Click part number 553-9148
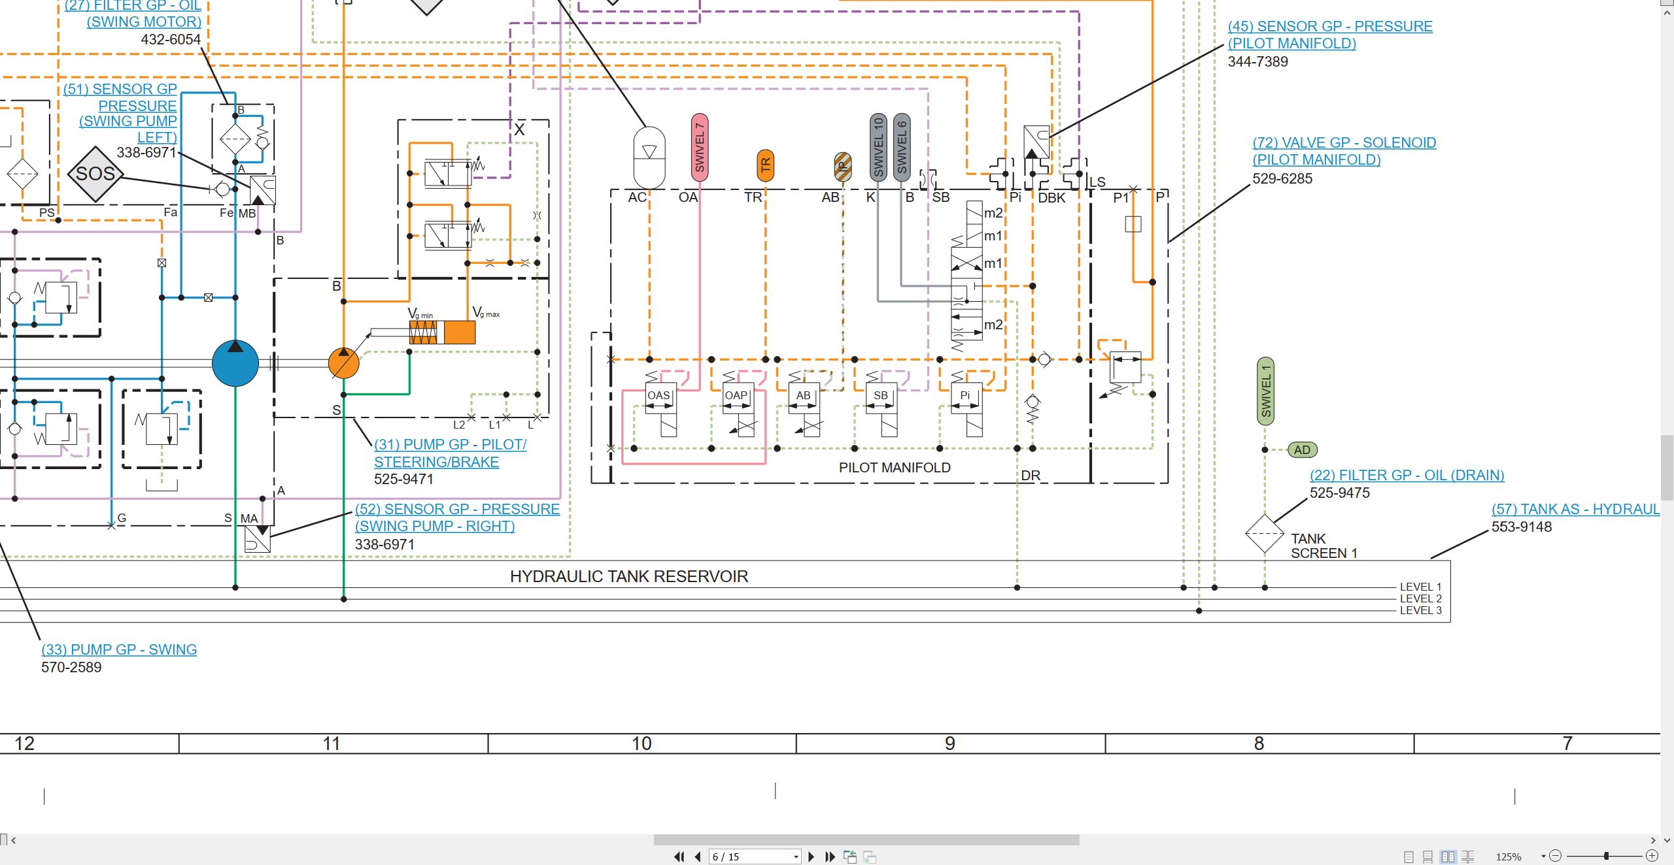 point(1522,527)
